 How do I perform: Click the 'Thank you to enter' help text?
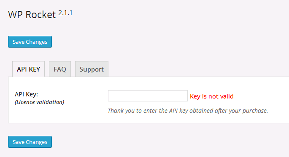coord(188,111)
